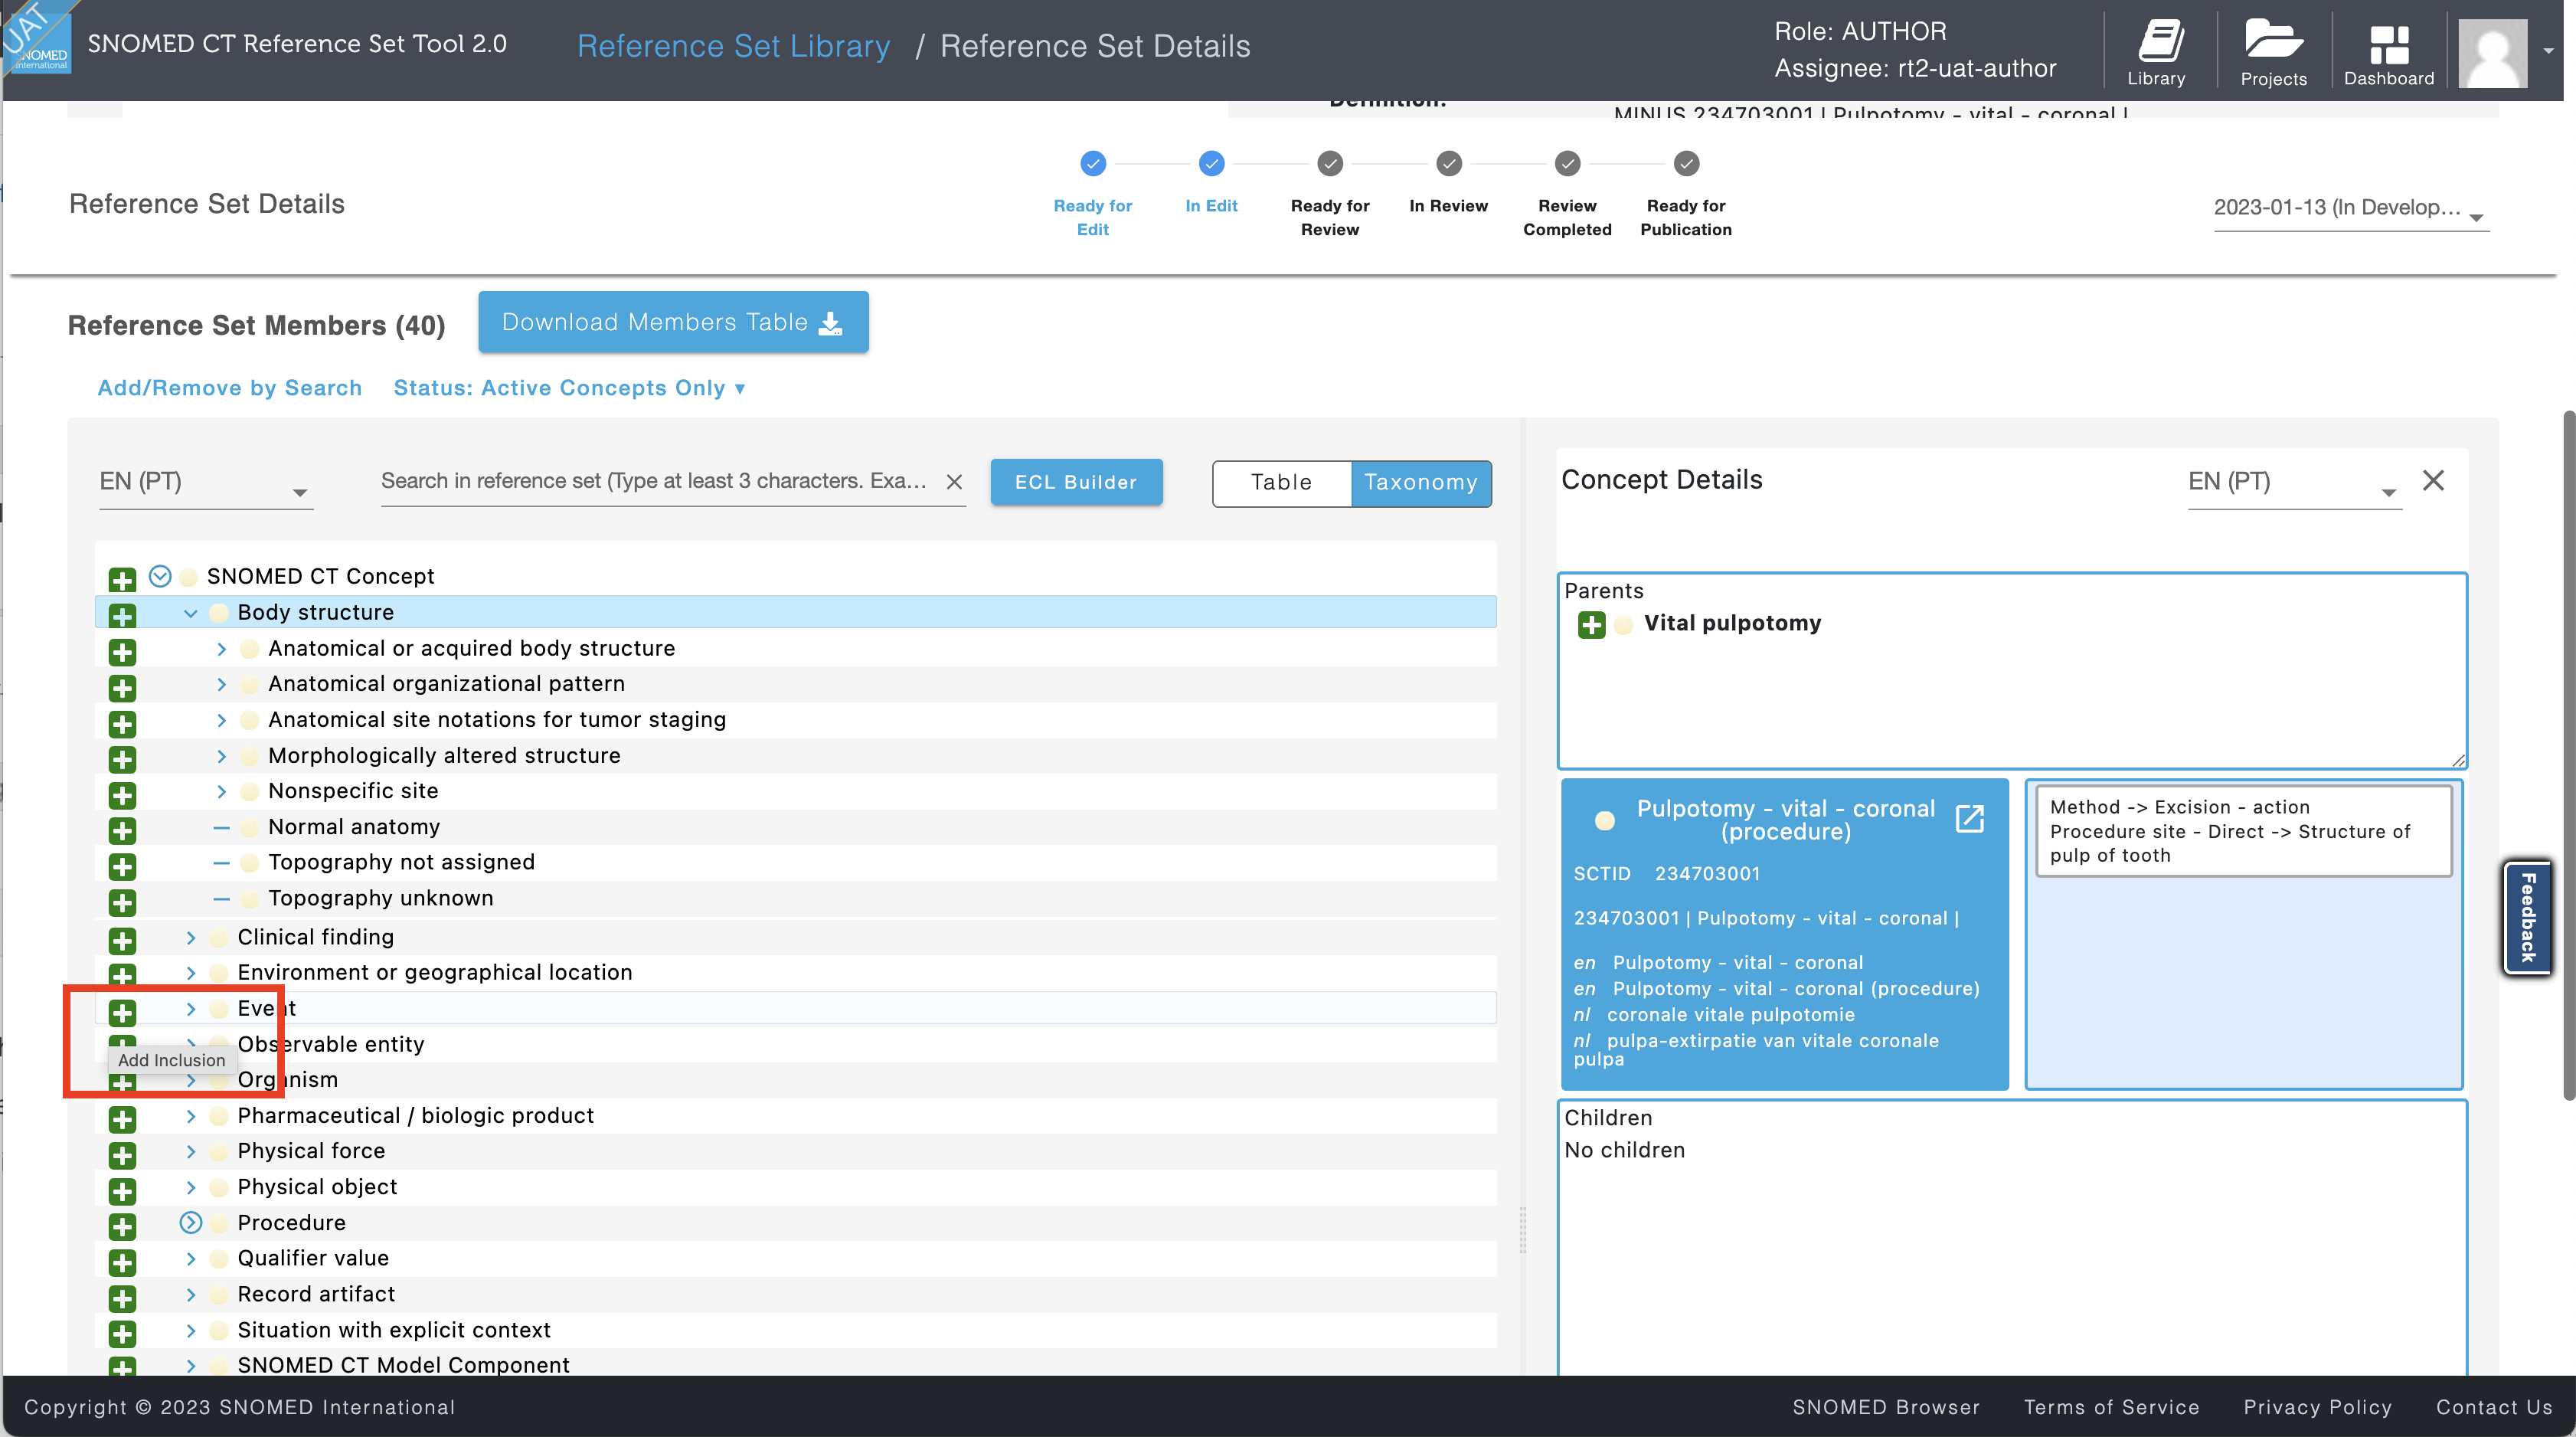
Task: Open the Feedback side tab
Action: [2527, 918]
